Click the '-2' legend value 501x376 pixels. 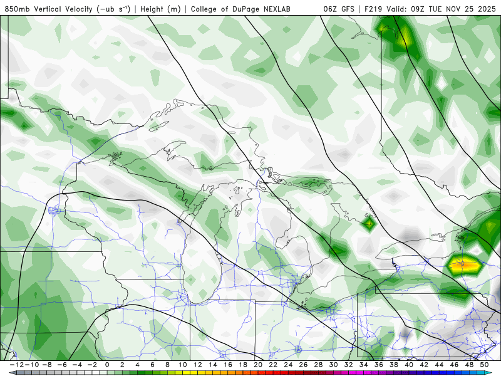[x=91, y=365]
